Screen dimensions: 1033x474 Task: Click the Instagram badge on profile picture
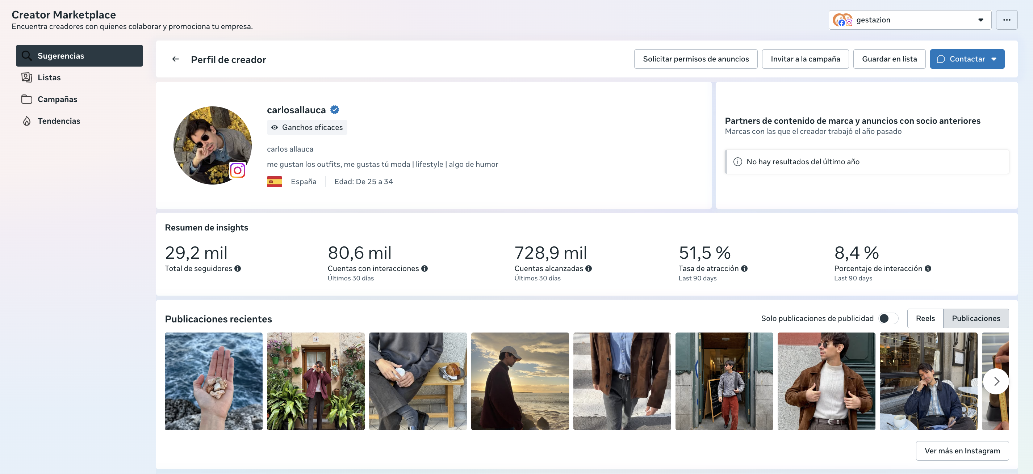click(x=237, y=170)
